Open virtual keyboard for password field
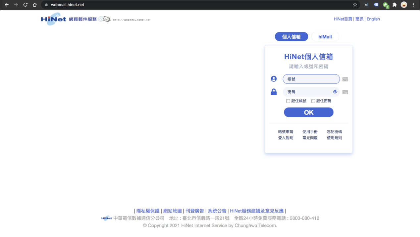 pyautogui.click(x=345, y=92)
